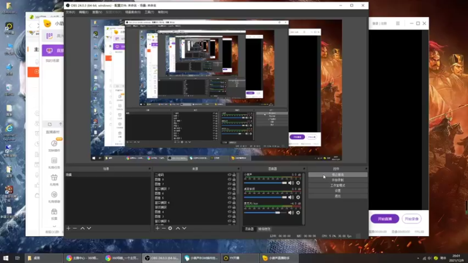The width and height of the screenshot is (468, 263).
Task: Open settings gear for first mixer channel
Action: point(298,183)
